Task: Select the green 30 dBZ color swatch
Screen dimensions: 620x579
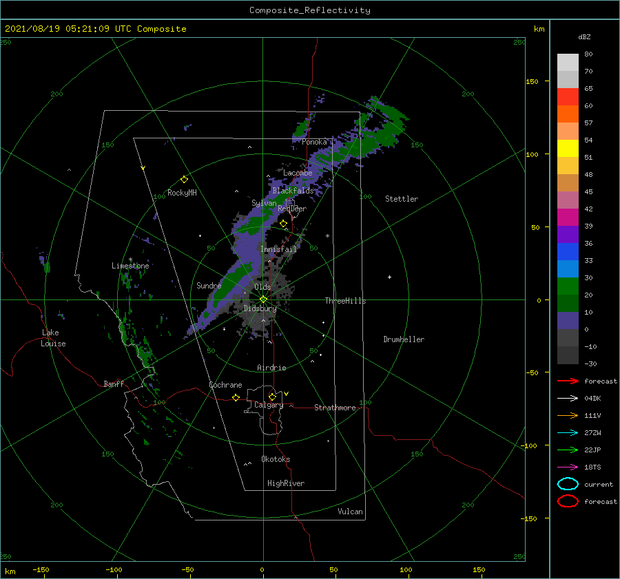Action: tap(568, 286)
